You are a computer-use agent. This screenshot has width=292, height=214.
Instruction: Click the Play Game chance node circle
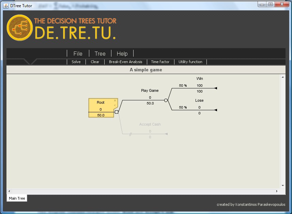tap(166, 100)
